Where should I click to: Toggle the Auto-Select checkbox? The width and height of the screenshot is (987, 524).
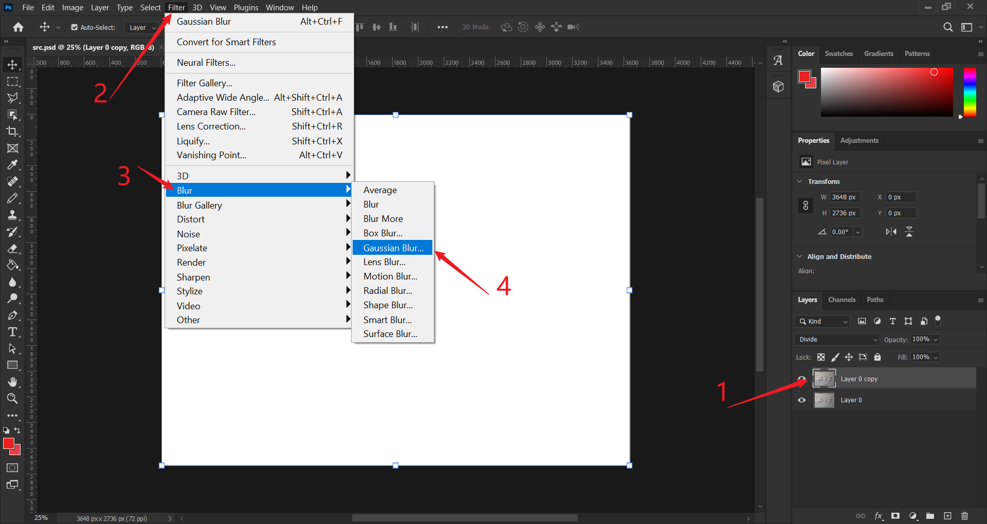coord(75,27)
